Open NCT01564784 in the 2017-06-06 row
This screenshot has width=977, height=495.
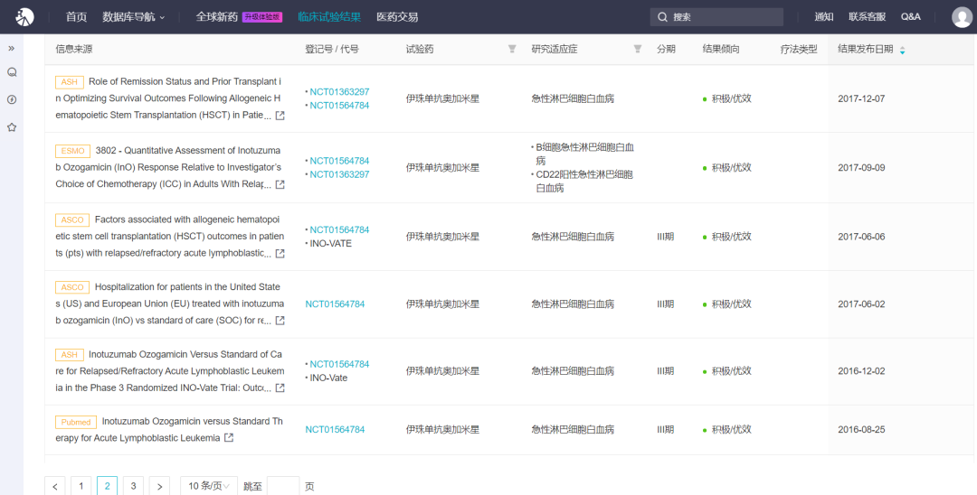(339, 229)
